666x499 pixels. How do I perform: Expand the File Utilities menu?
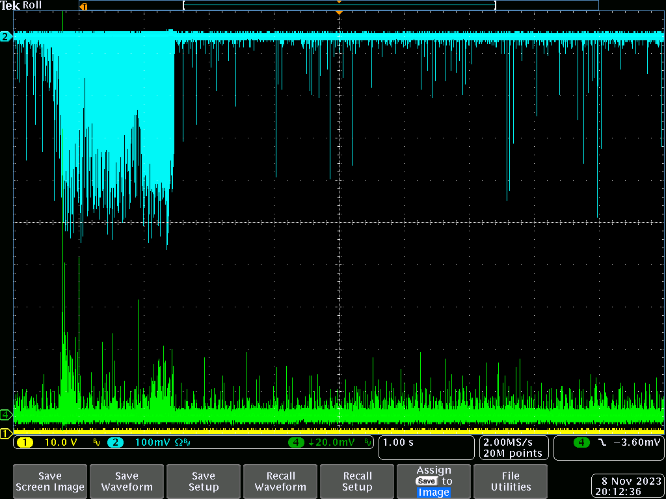(x=511, y=481)
